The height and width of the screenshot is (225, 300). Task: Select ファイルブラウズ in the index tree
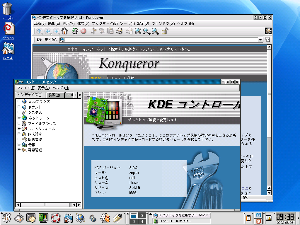[42, 123]
